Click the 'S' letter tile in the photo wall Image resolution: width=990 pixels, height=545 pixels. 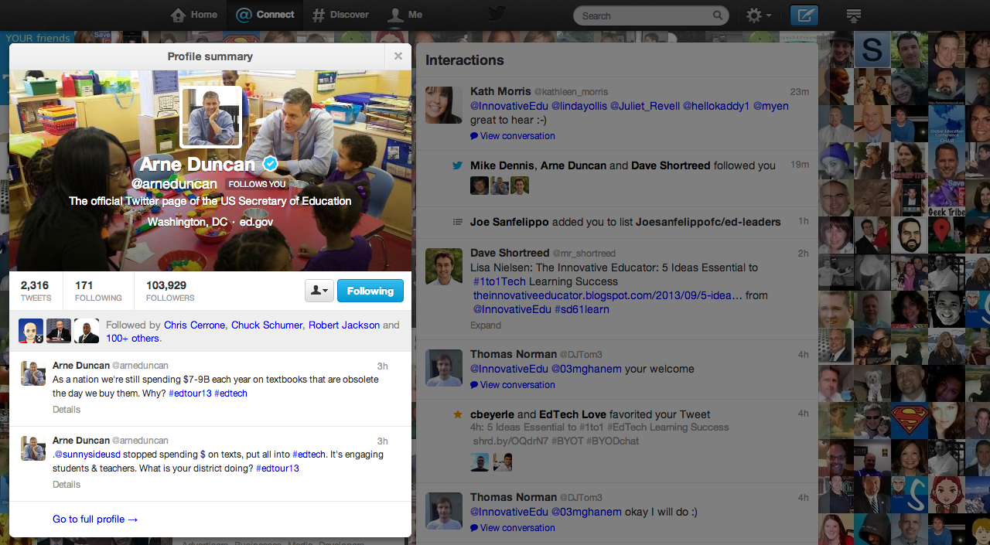click(872, 50)
